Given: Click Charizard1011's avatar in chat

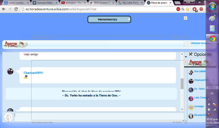Looking at the screenshot, I should [10, 71].
